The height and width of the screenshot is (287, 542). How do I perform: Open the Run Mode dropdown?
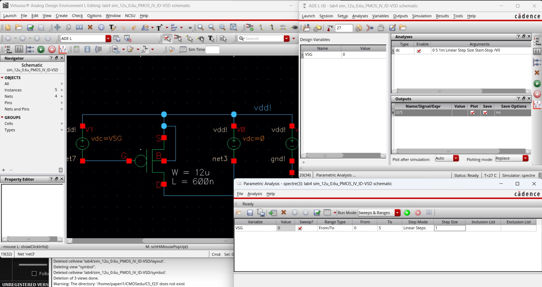(x=397, y=213)
